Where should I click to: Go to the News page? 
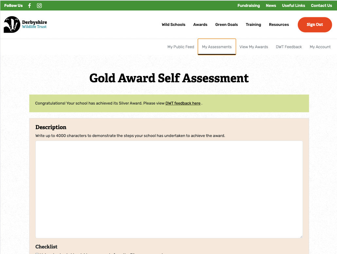click(x=271, y=6)
